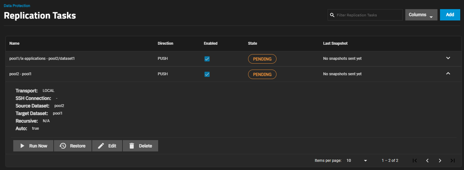Screen dimensions: 464x170
Task: Sort the table by Name column
Action: coord(15,43)
